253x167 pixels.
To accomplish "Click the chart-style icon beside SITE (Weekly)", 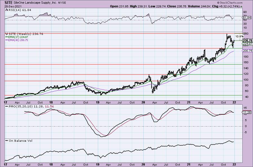I will point(7,34).
